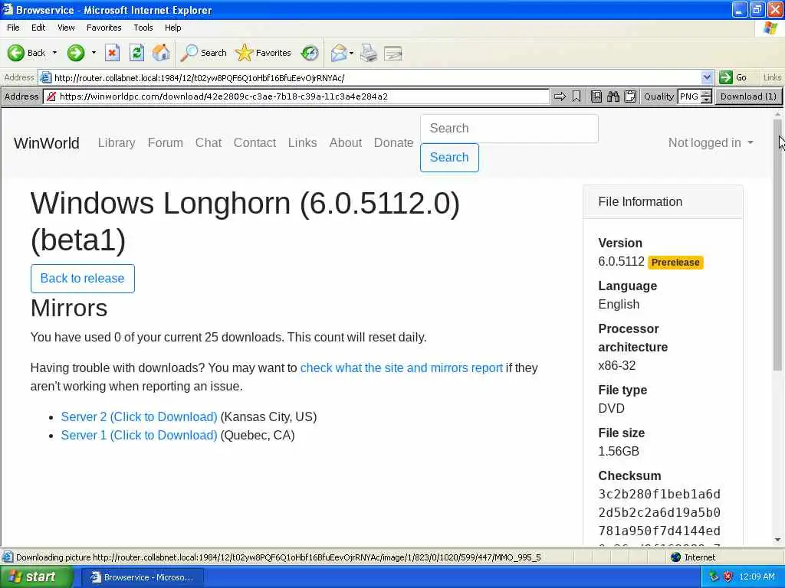Click the blue Search button on WinWorld
The height and width of the screenshot is (588, 785).
coord(449,158)
